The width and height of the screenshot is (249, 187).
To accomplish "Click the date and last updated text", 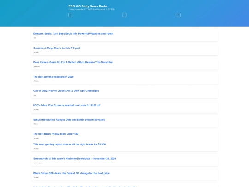I will (91, 9).
